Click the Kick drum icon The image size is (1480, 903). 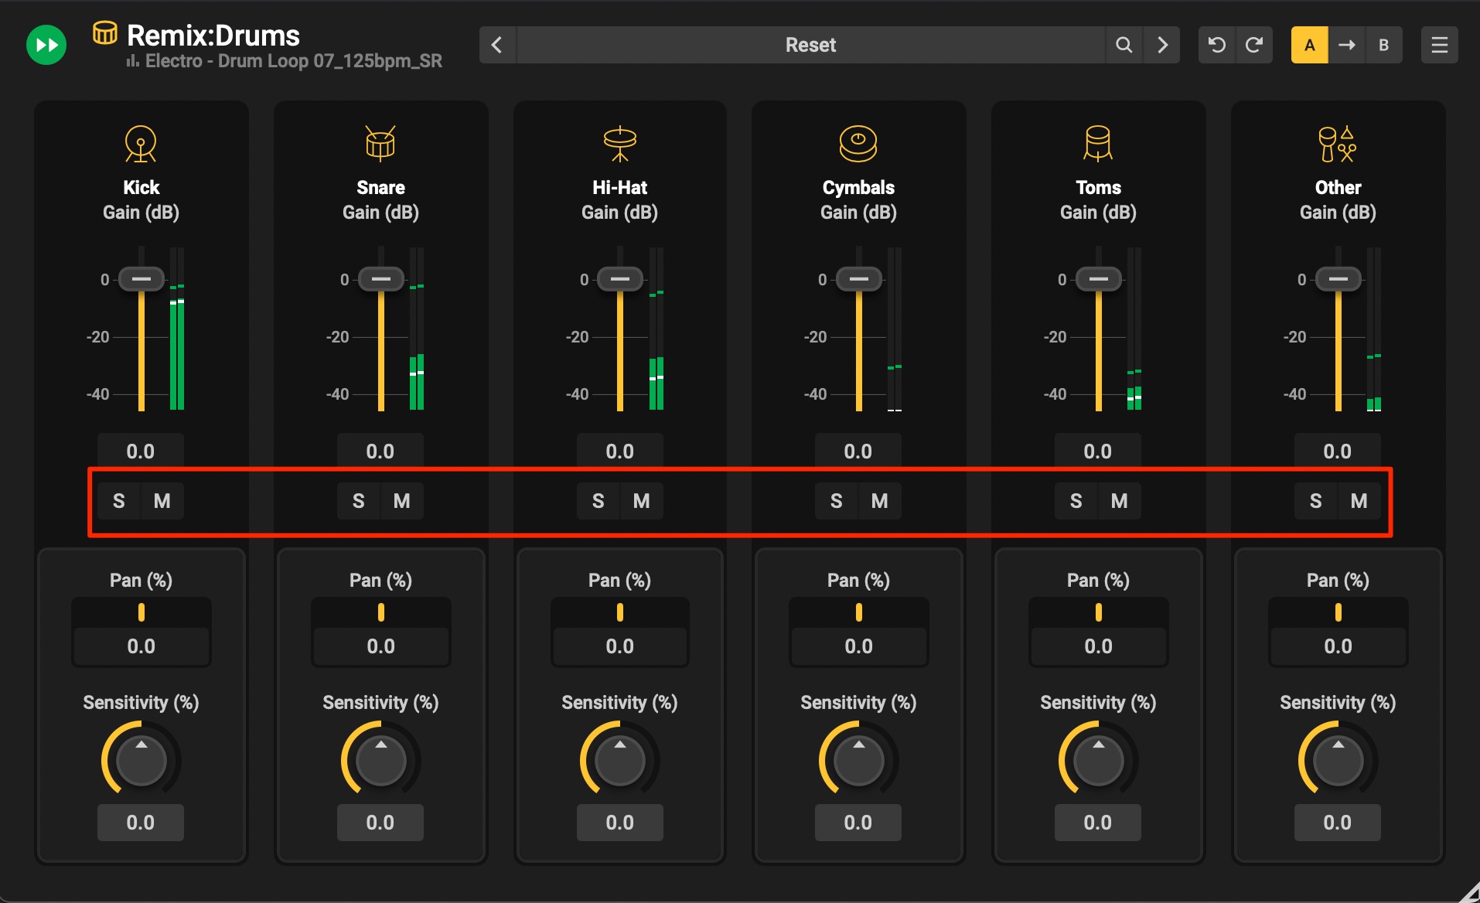(x=141, y=144)
